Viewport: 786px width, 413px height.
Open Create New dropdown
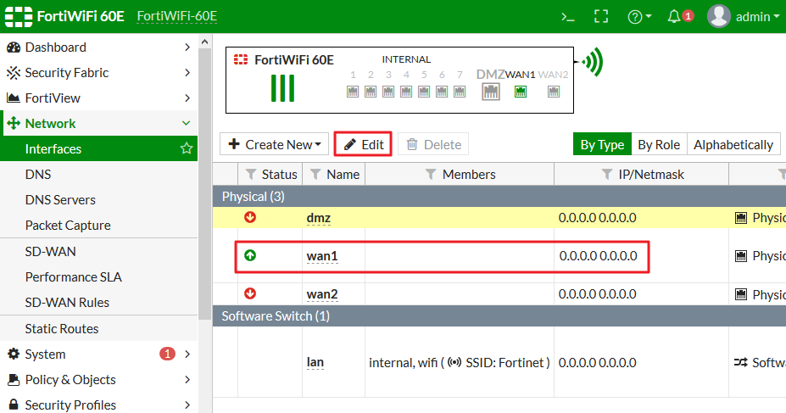[x=274, y=144]
